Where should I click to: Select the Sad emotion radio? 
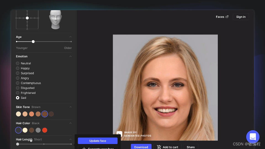point(18,98)
